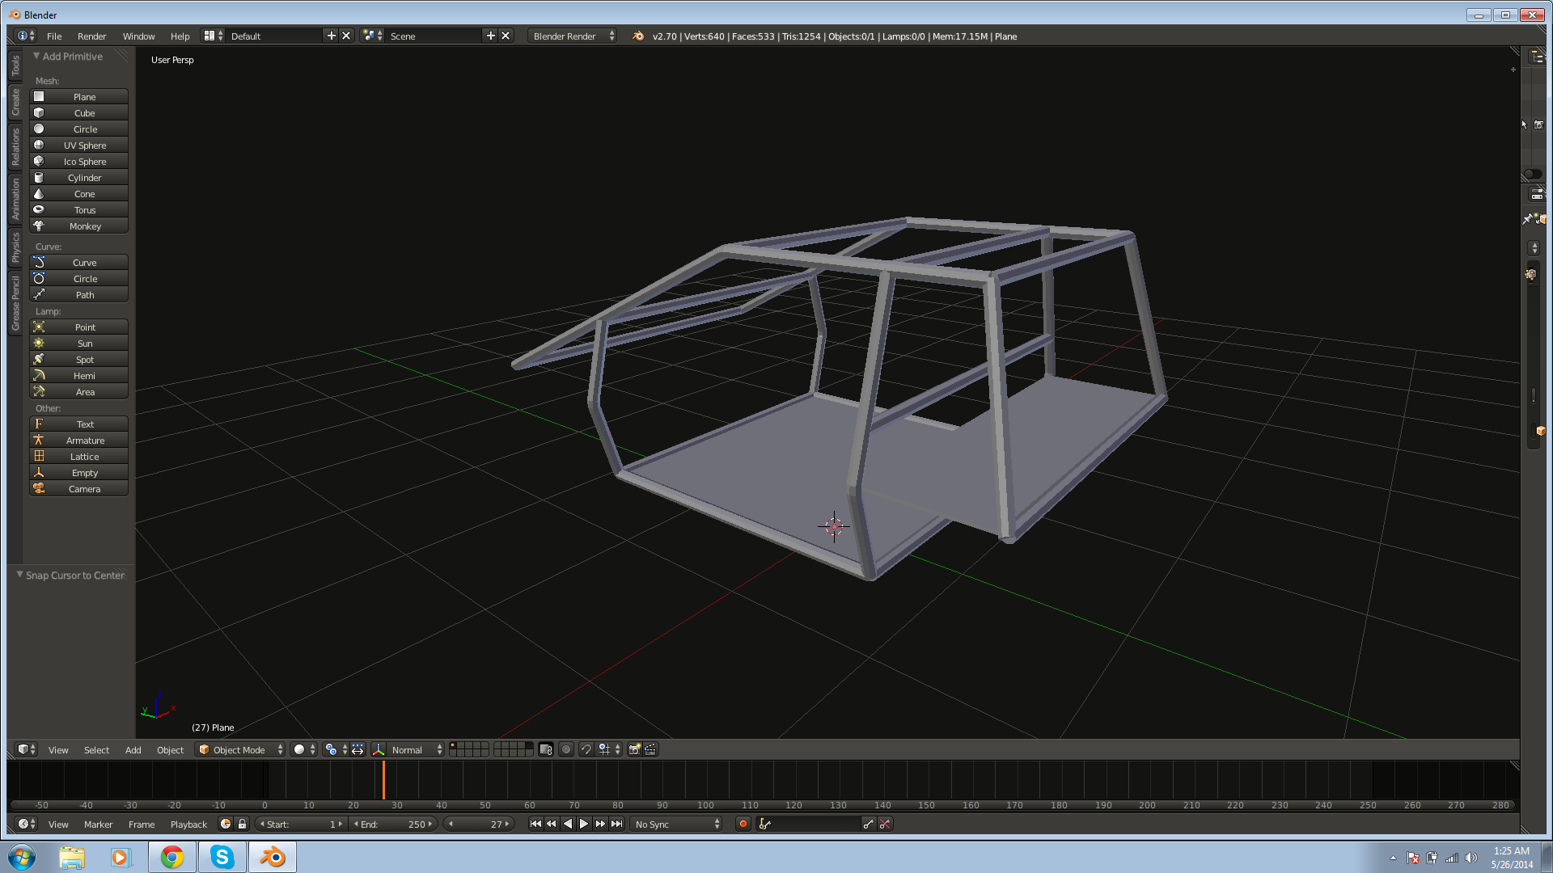Switch to the Physics tab
The image size is (1553, 873).
(x=15, y=247)
